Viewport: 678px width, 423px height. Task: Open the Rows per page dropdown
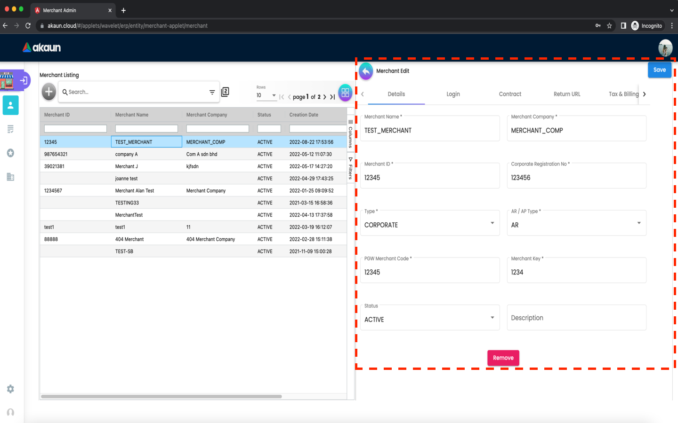(266, 95)
